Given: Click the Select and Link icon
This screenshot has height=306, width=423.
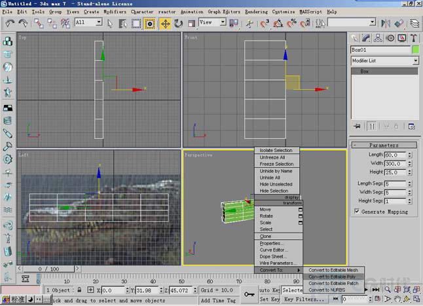Looking at the screenshot, I should (39, 24).
